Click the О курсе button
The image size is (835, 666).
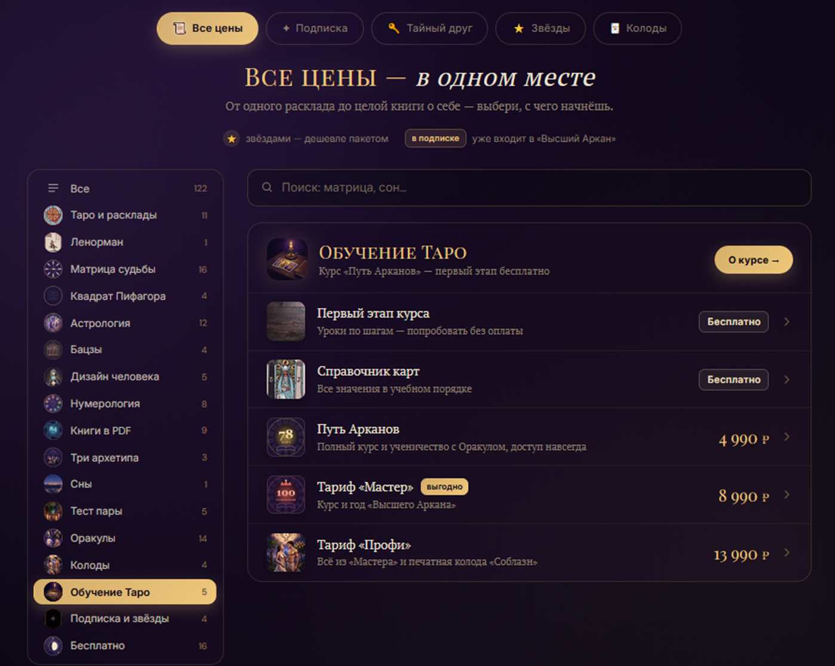click(x=754, y=260)
